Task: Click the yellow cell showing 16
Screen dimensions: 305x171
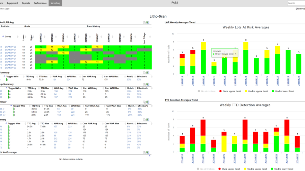Action: (x=52, y=62)
